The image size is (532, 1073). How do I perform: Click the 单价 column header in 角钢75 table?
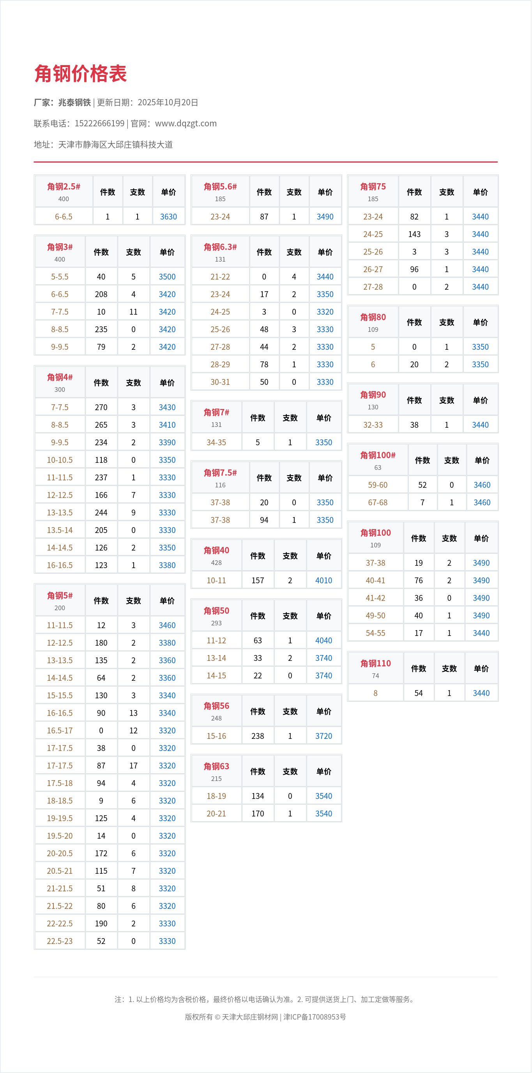(x=480, y=192)
